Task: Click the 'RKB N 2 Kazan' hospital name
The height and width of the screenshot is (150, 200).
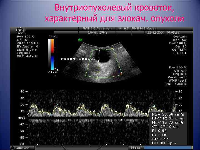Action: (x=144, y=28)
